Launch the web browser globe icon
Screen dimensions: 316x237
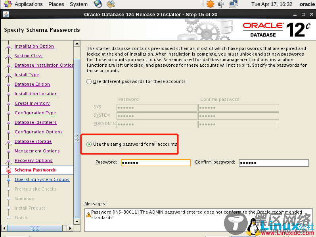98,4
